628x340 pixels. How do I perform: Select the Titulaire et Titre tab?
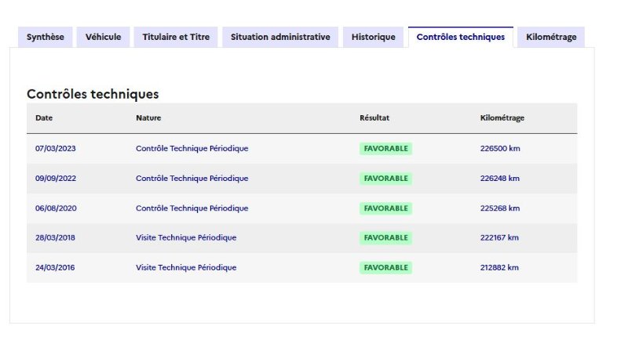pos(176,37)
